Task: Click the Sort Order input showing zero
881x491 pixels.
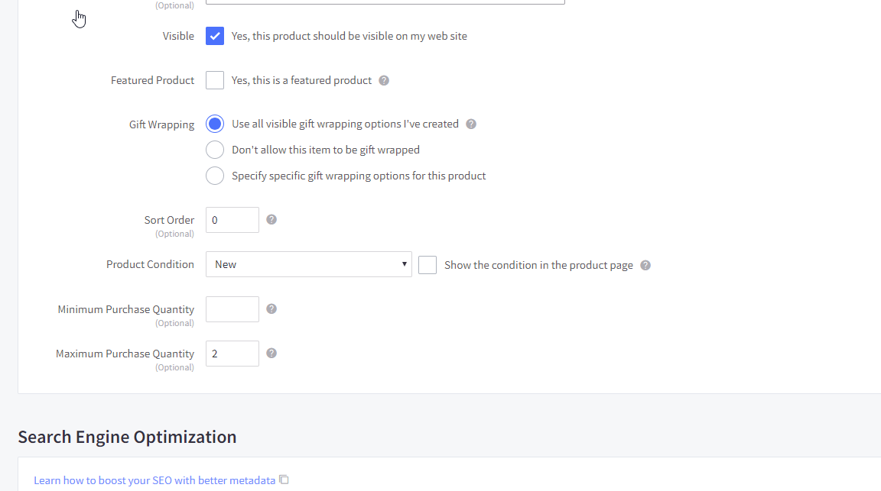Action: [232, 219]
